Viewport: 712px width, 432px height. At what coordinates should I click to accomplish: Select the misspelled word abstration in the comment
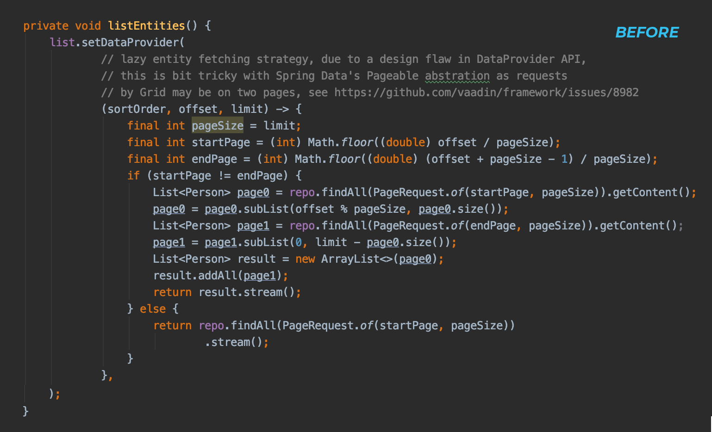tap(457, 76)
